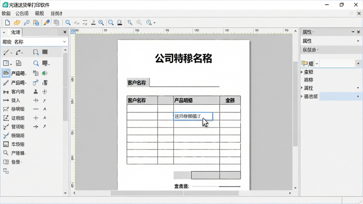The height and width of the screenshot is (204, 363).
Task: Select the rectangle with magnifier tool
Action: click(36, 52)
